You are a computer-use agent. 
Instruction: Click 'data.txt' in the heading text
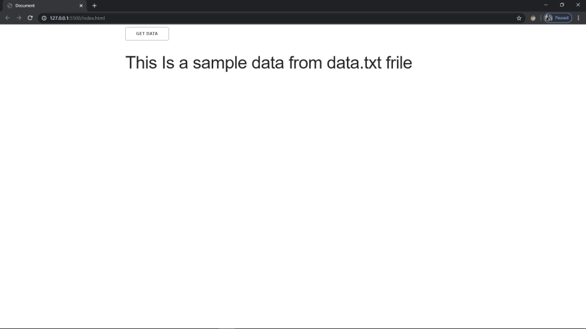point(354,62)
